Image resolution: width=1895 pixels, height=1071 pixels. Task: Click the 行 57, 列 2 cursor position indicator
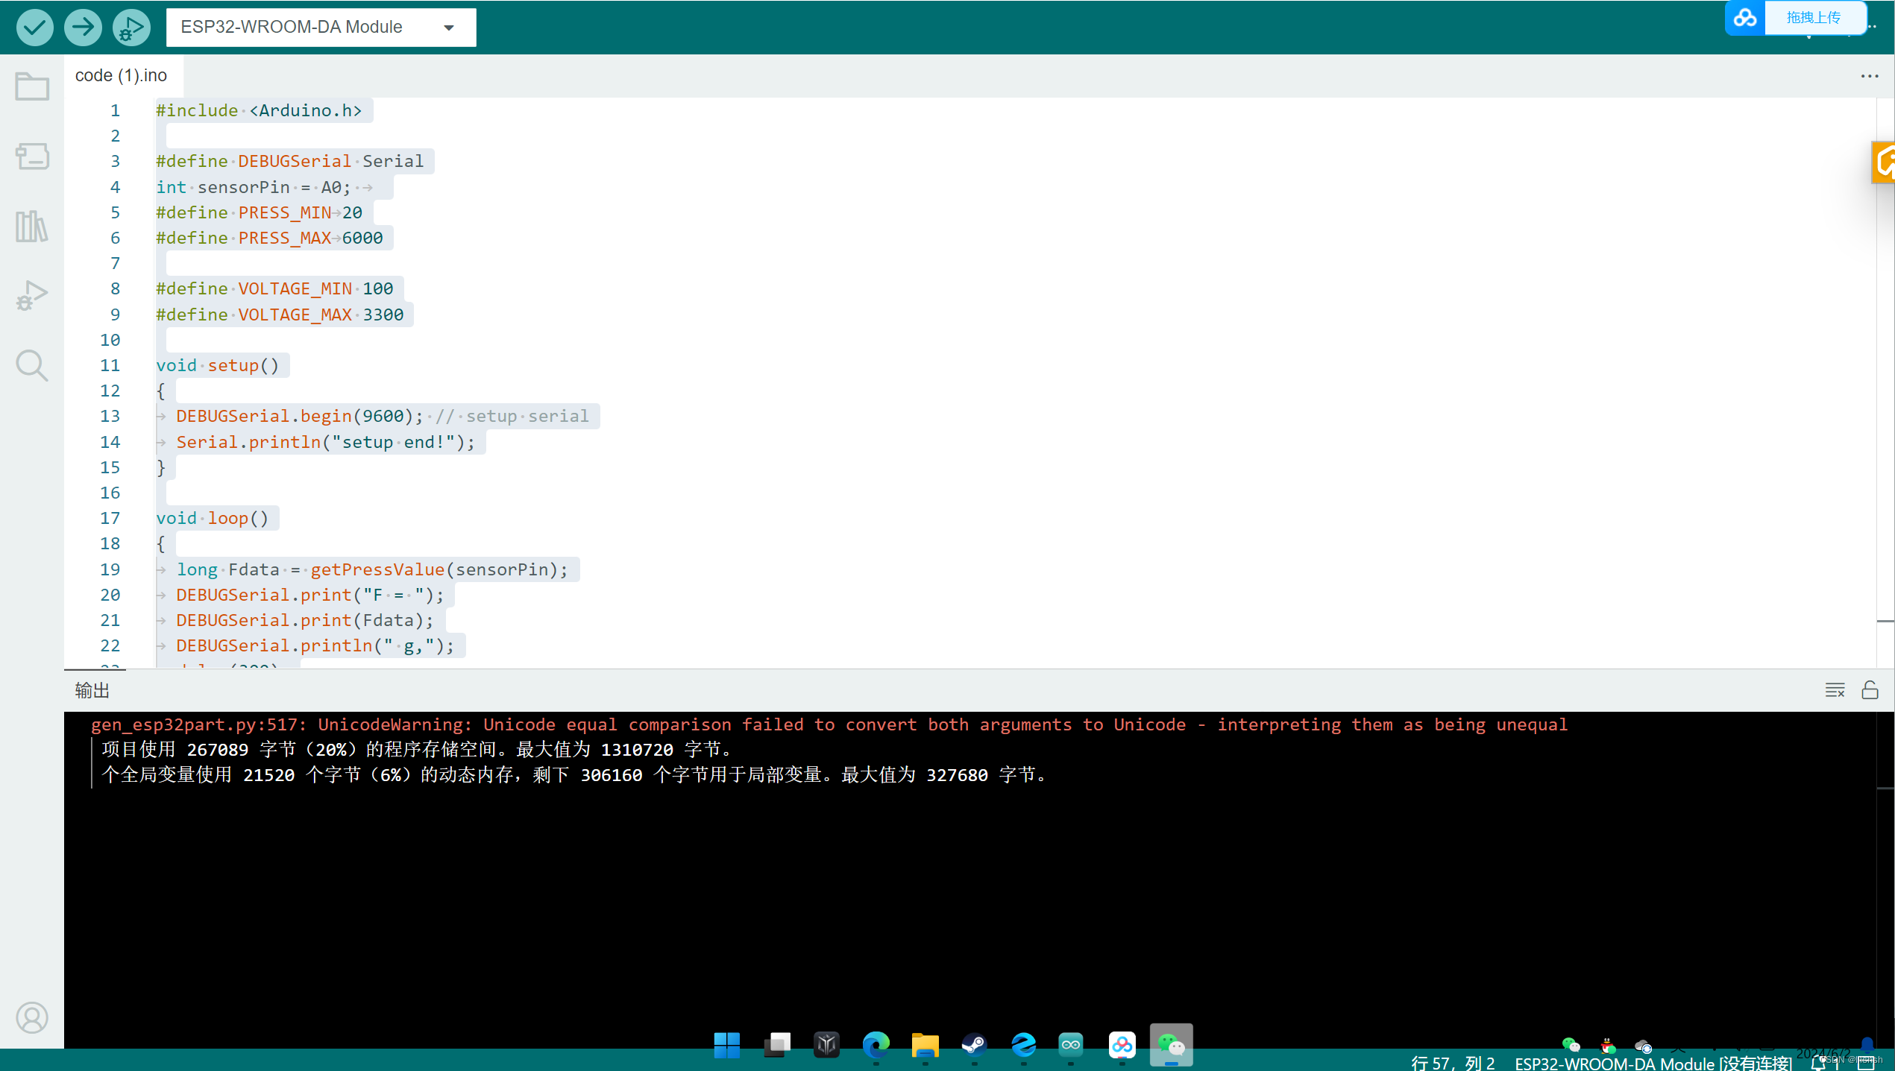1453,1063
